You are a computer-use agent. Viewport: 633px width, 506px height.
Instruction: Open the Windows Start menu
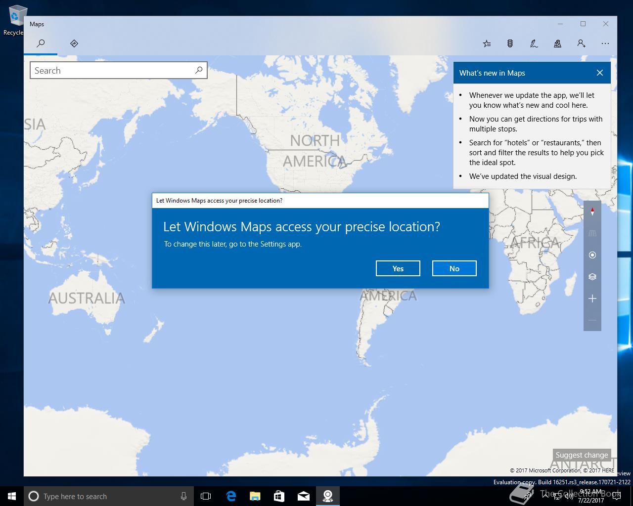(12, 496)
